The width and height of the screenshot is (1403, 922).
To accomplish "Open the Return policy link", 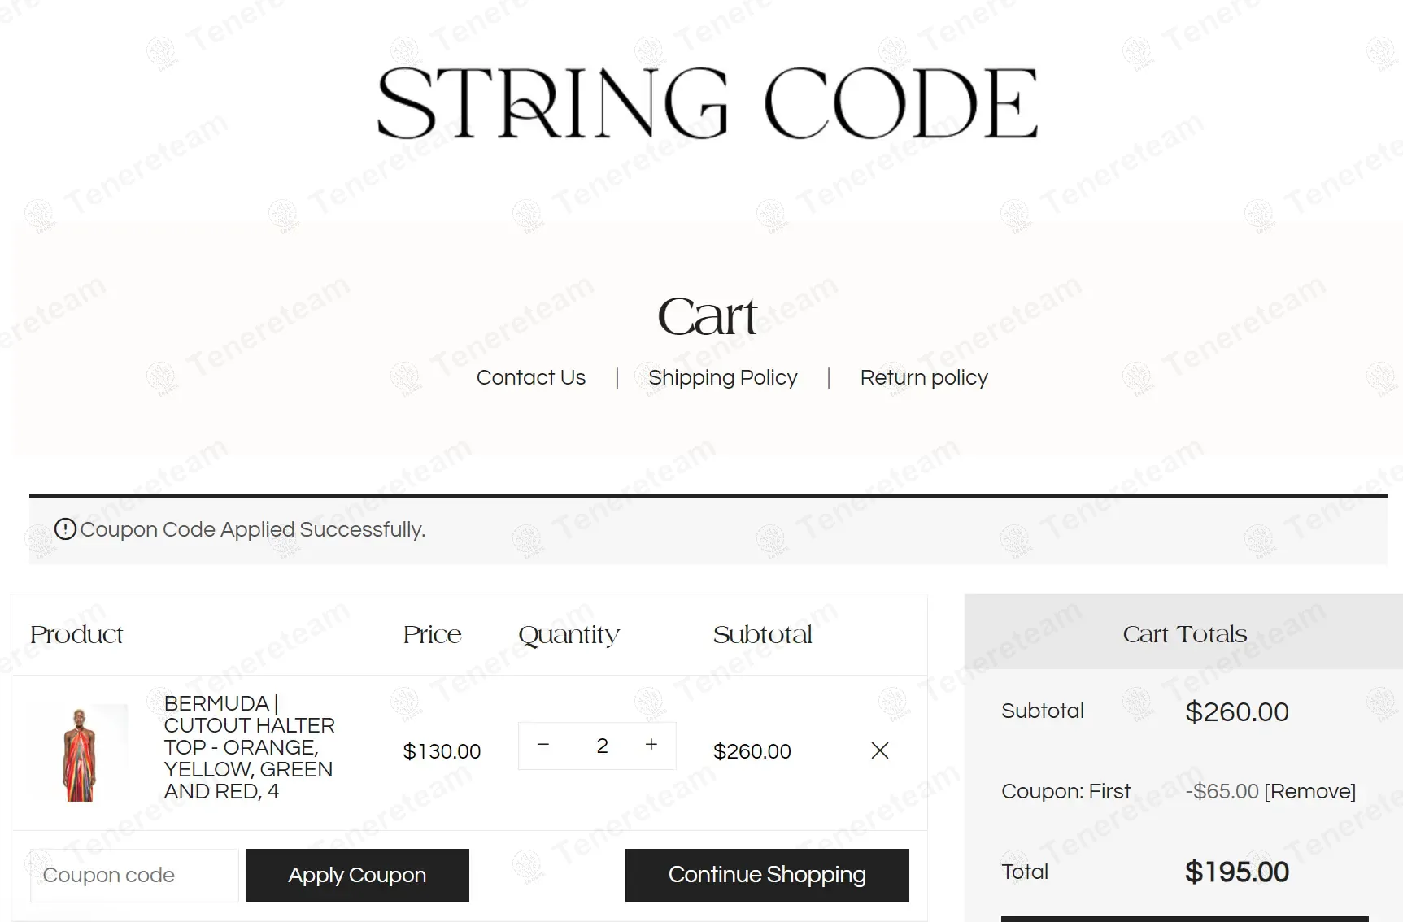I will coord(924,377).
